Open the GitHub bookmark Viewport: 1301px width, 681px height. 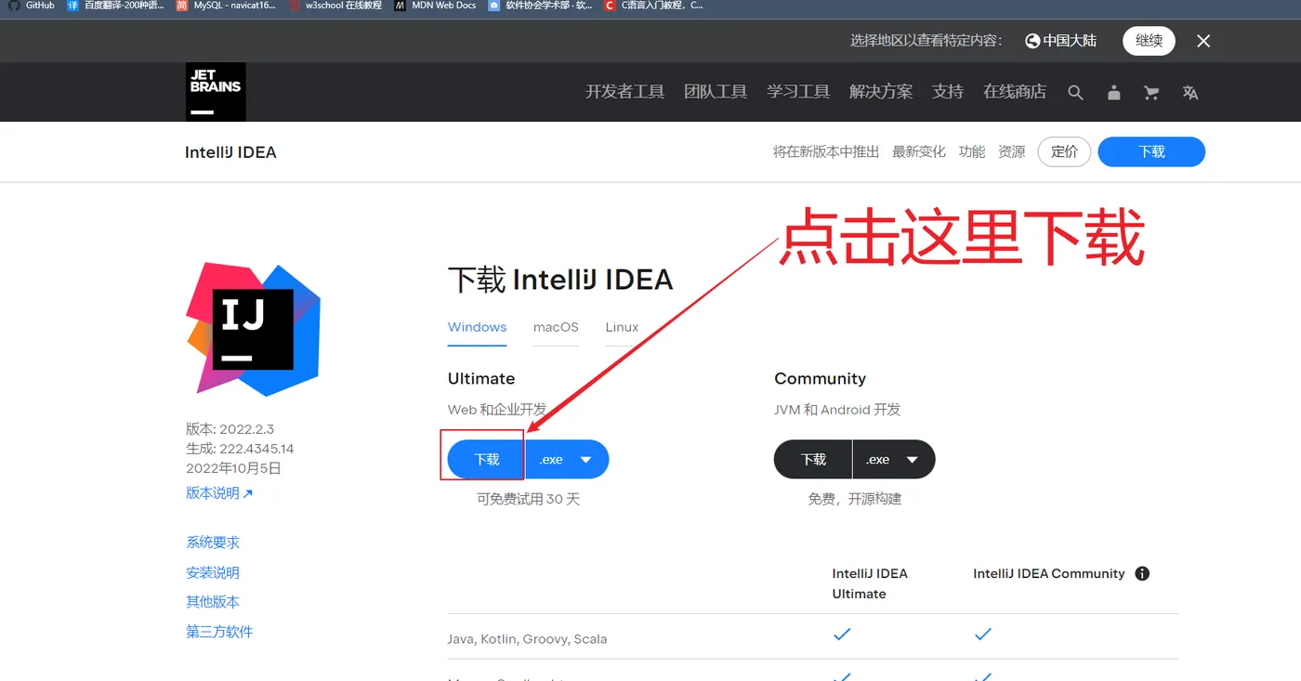click(x=32, y=6)
